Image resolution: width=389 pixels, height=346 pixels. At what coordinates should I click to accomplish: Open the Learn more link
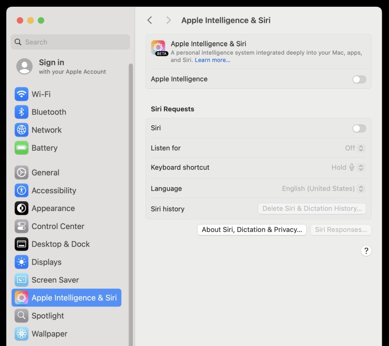coord(212,60)
